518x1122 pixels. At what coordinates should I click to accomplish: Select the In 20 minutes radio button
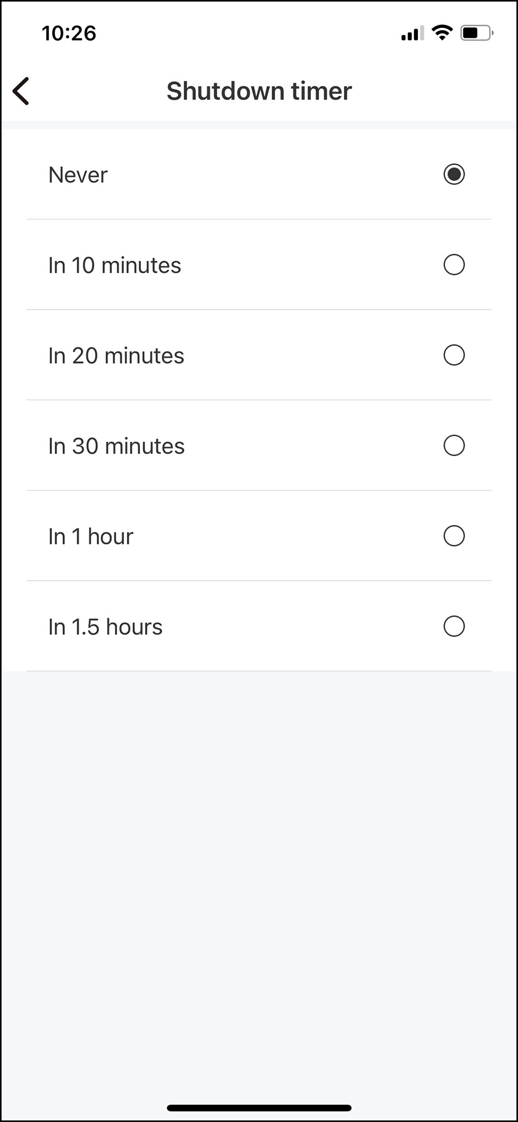(x=454, y=355)
